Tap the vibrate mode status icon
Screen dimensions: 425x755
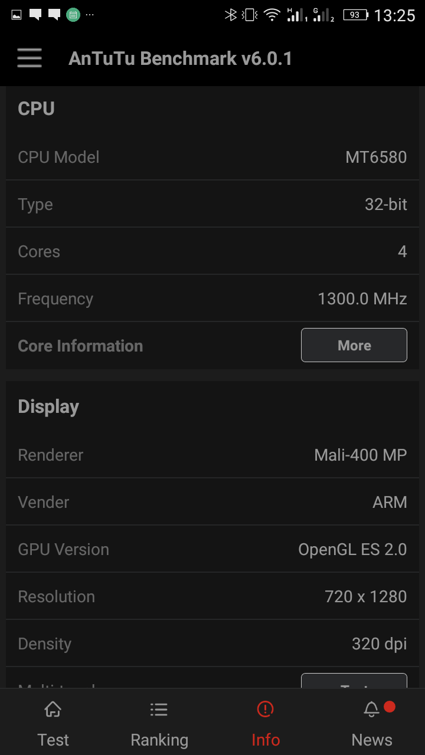pyautogui.click(x=250, y=15)
